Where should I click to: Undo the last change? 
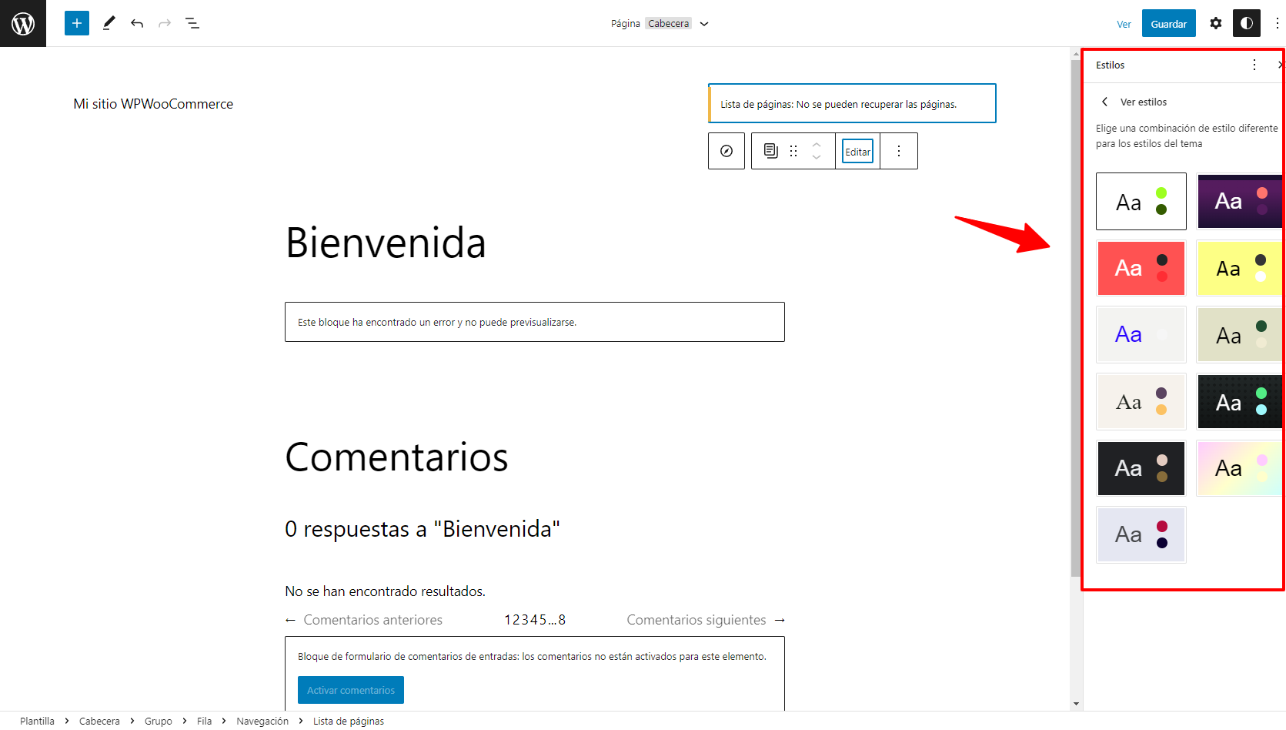click(137, 23)
